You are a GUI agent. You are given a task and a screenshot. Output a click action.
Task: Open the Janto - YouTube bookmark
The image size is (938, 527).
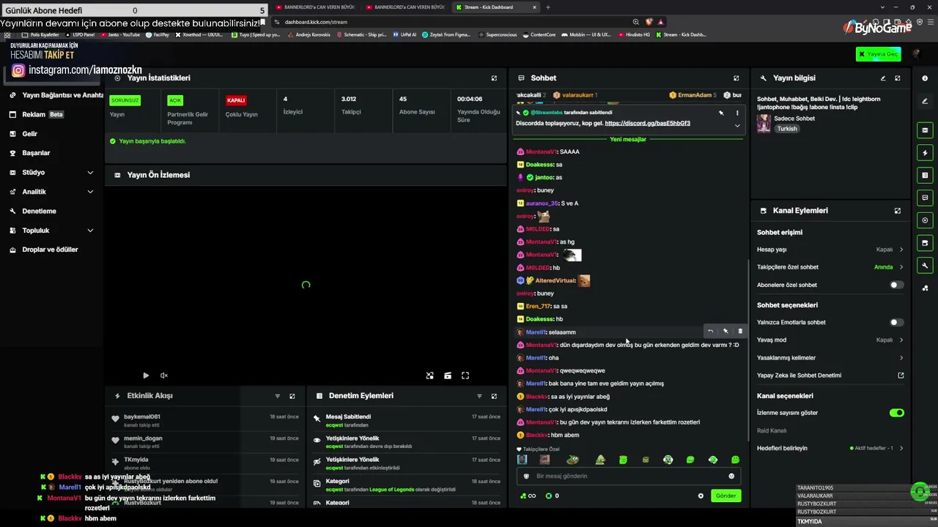(x=119, y=34)
